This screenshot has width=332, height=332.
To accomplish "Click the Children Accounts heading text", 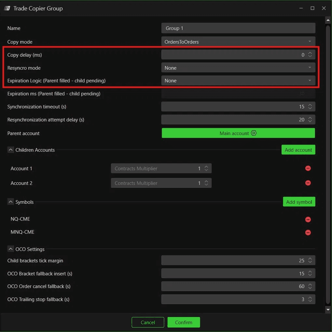I will tap(35, 150).
